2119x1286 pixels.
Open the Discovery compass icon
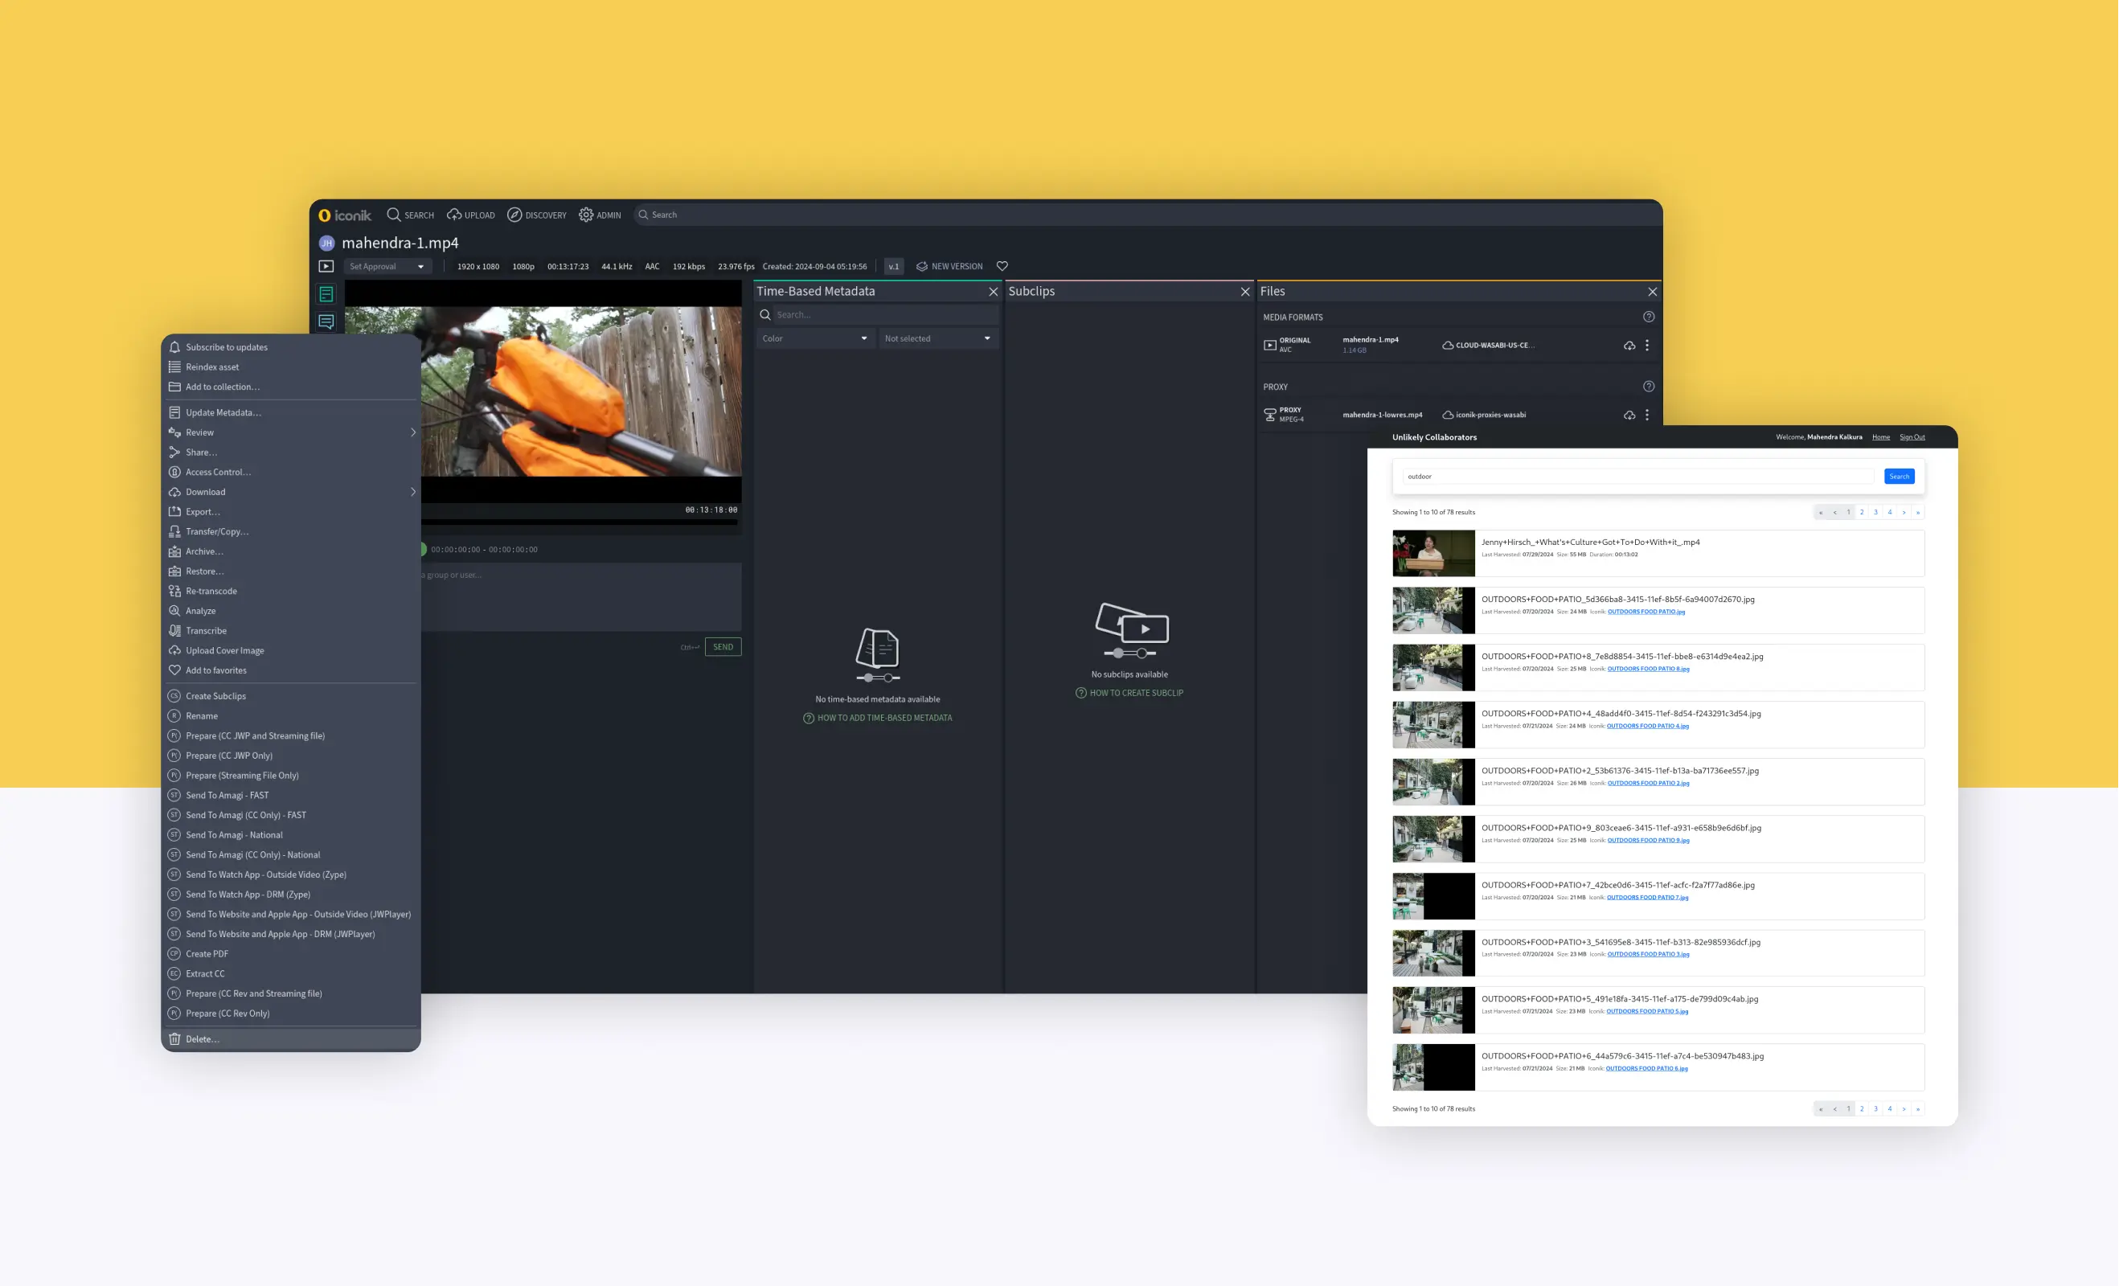(514, 215)
